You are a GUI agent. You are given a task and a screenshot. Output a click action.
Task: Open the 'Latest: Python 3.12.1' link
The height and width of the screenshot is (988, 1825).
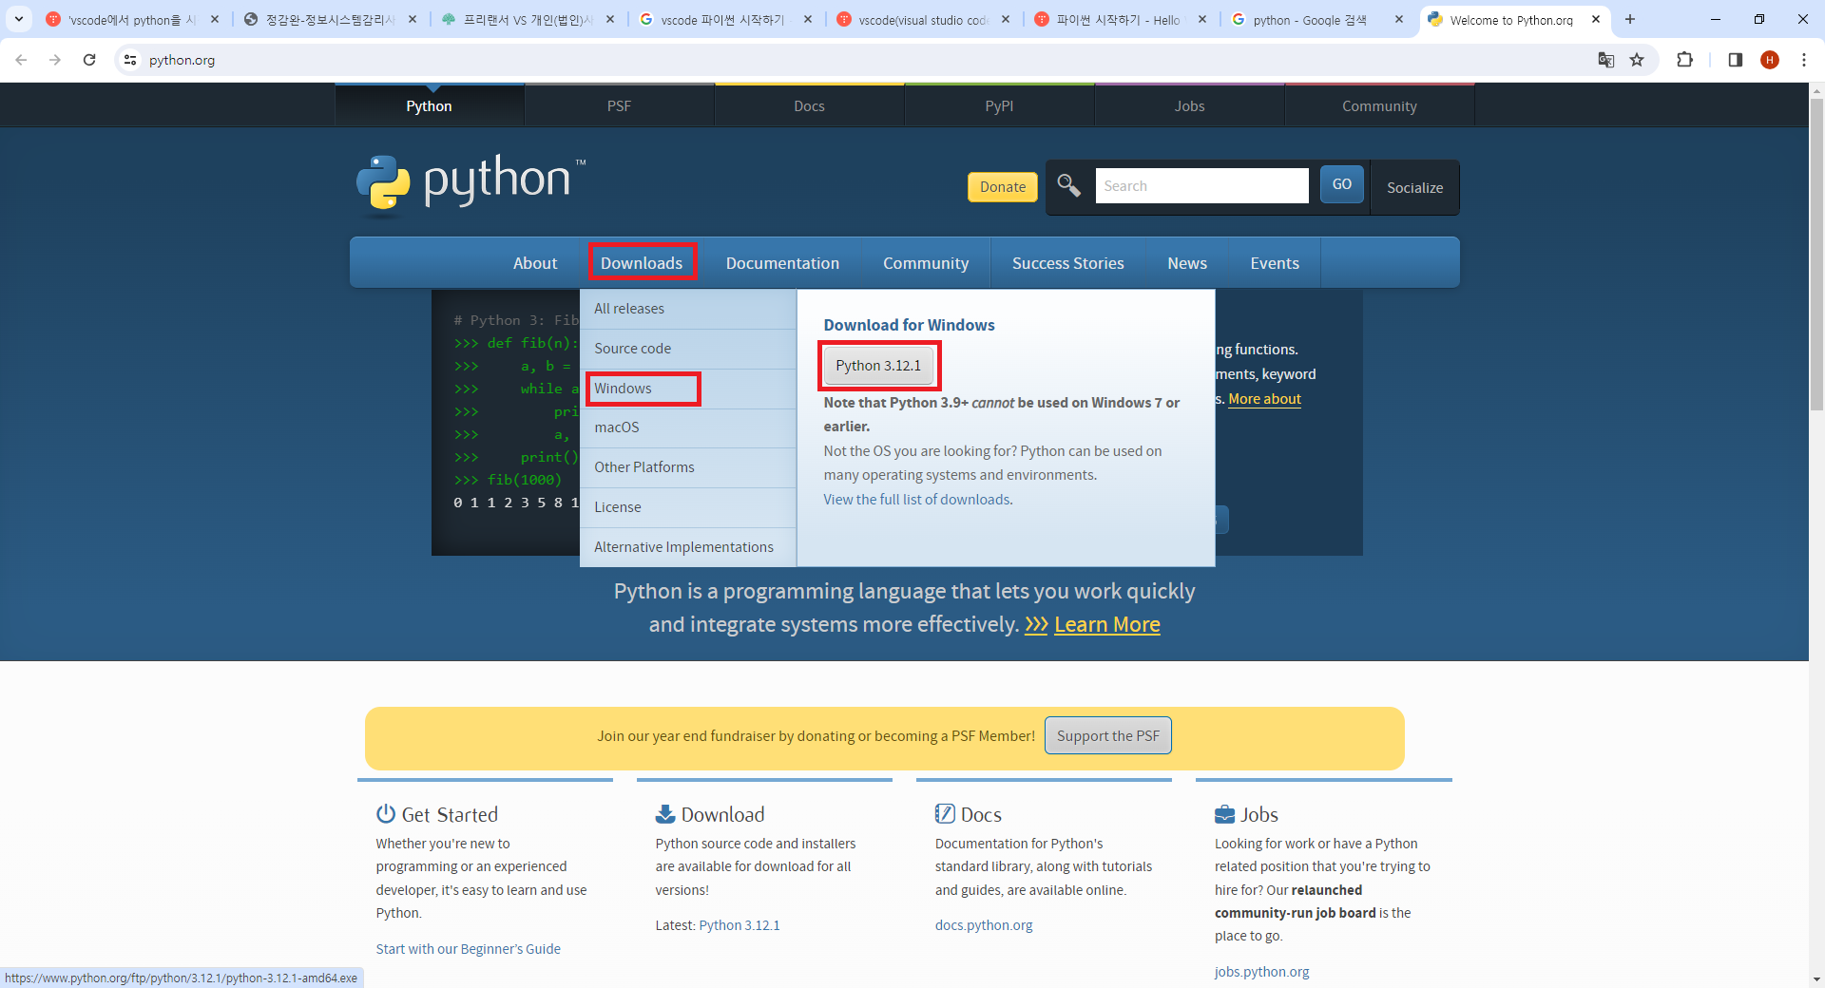[740, 925]
